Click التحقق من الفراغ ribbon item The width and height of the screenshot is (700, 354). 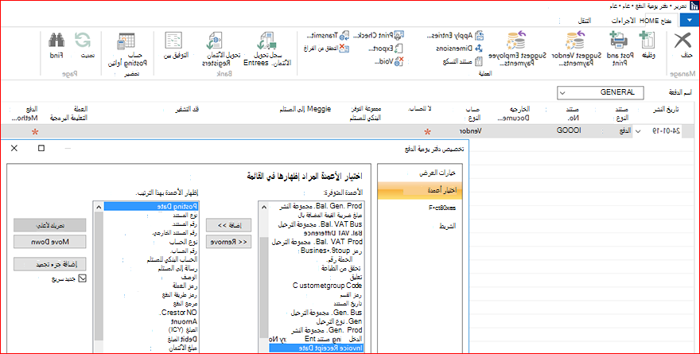[x=326, y=49]
